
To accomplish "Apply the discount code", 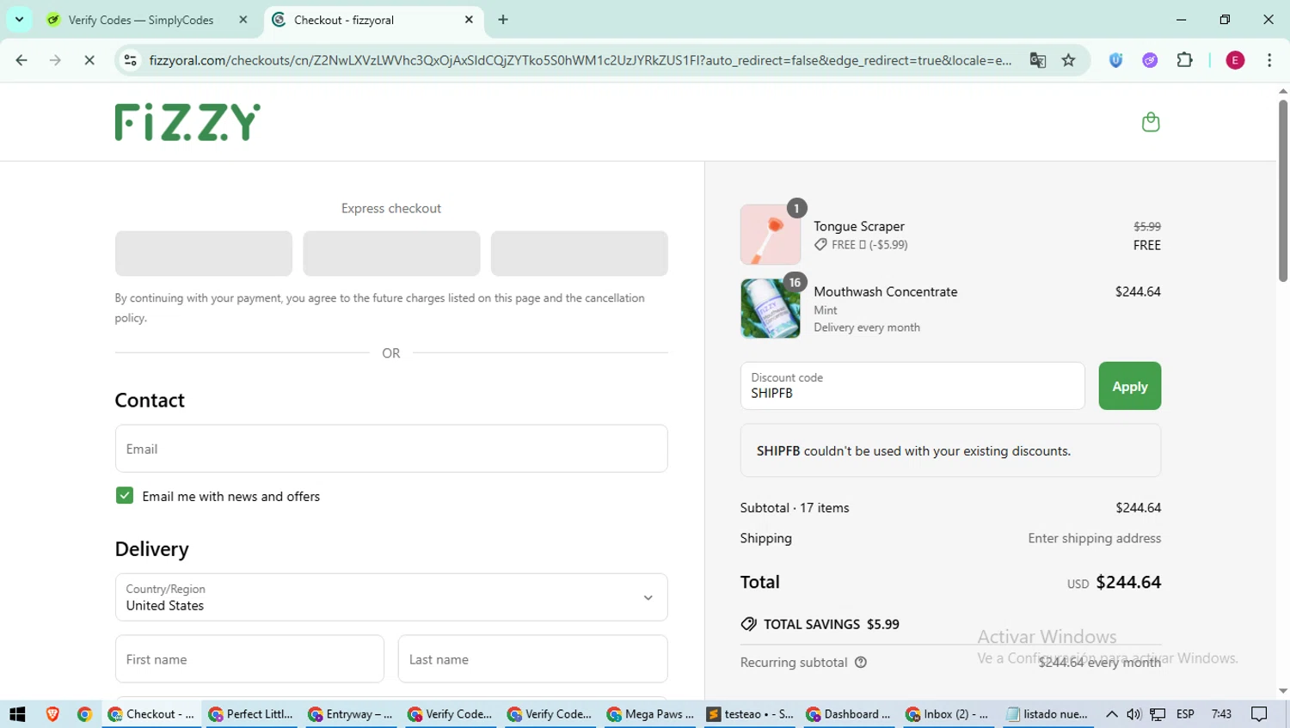I will pyautogui.click(x=1129, y=386).
